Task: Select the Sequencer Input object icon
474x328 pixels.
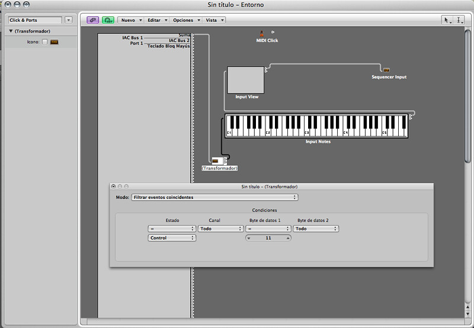Action: click(386, 70)
